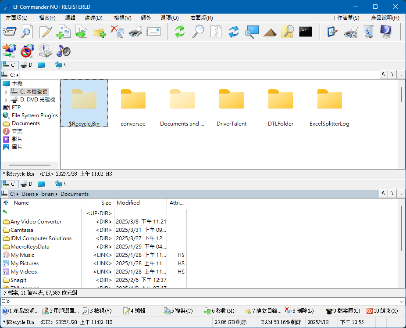Expand the C: 本機磁碟 tree node
This screenshot has height=328, width=406.
coord(6,92)
